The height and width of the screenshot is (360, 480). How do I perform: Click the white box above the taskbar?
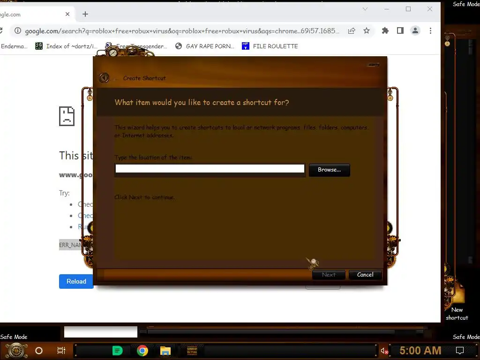pos(101,332)
